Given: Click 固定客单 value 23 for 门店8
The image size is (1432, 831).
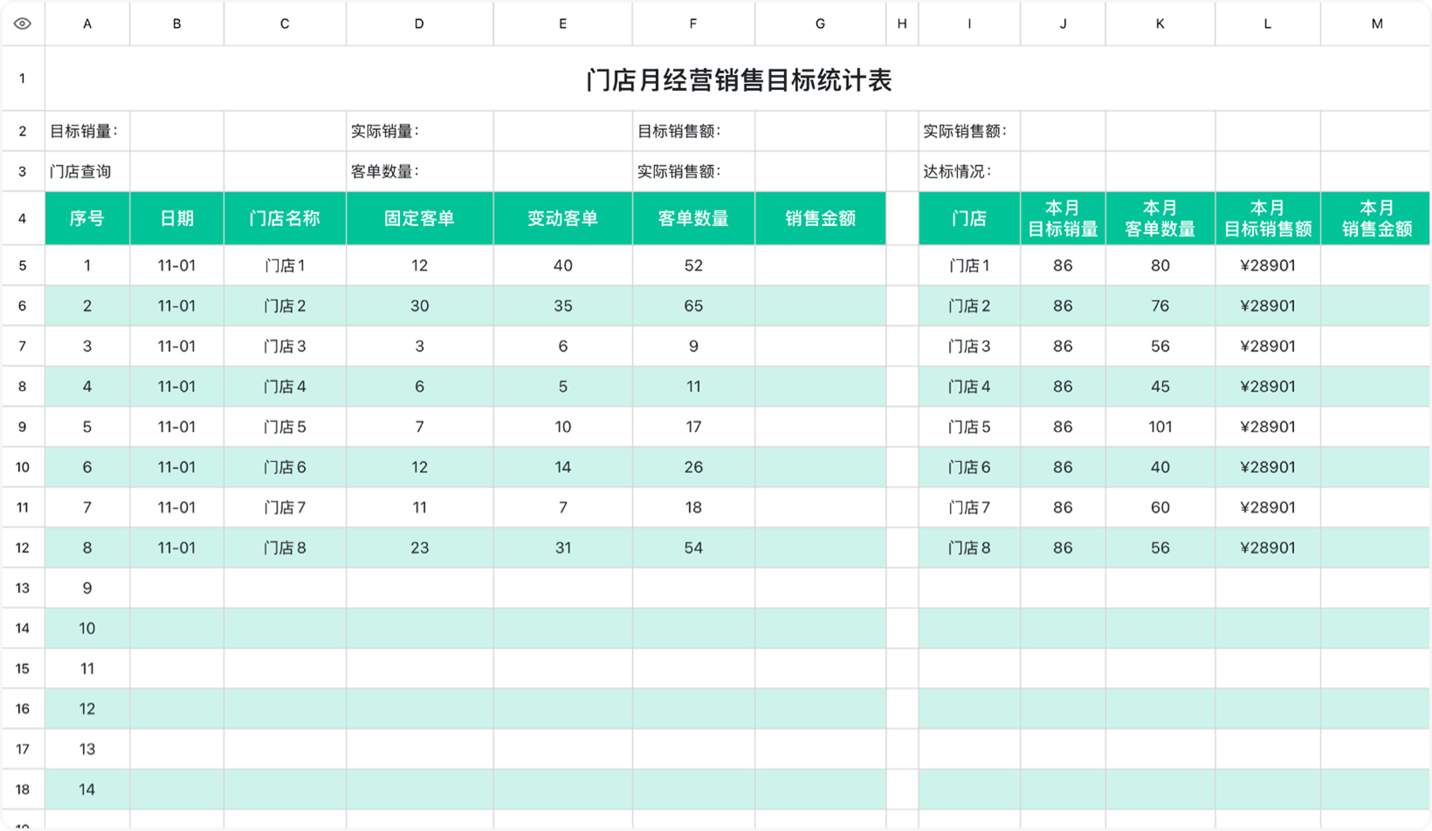Looking at the screenshot, I should [419, 547].
